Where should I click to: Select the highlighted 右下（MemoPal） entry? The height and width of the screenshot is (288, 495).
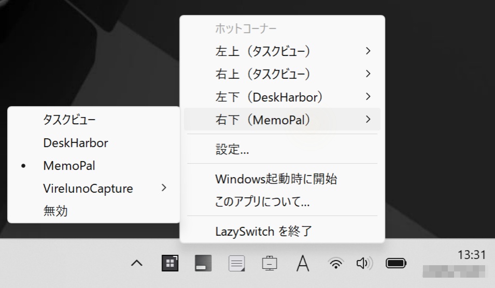pyautogui.click(x=282, y=120)
